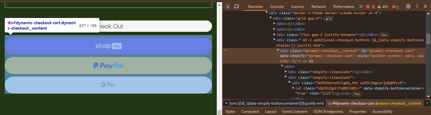The height and width of the screenshot is (115, 431).
Task: Click the Shop Pay checkout button
Action: [108, 46]
